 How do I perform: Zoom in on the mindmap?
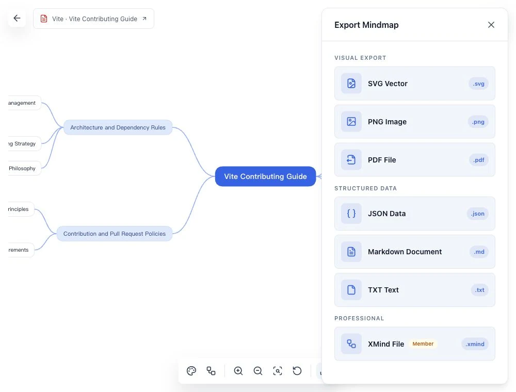coord(238,371)
